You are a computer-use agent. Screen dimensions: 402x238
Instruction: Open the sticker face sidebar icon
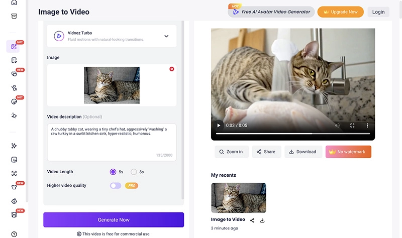click(14, 160)
